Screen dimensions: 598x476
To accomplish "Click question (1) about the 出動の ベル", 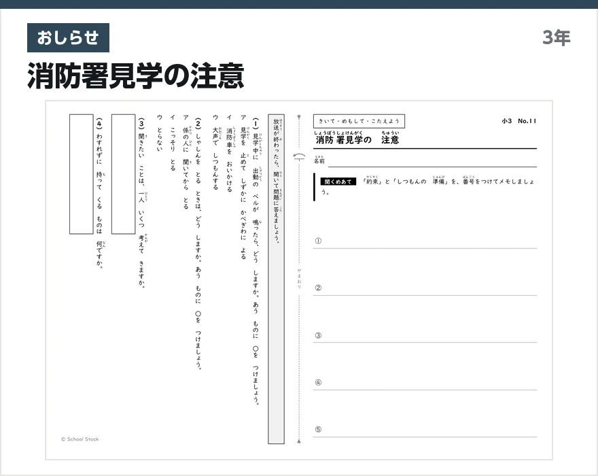I will click(x=256, y=262).
